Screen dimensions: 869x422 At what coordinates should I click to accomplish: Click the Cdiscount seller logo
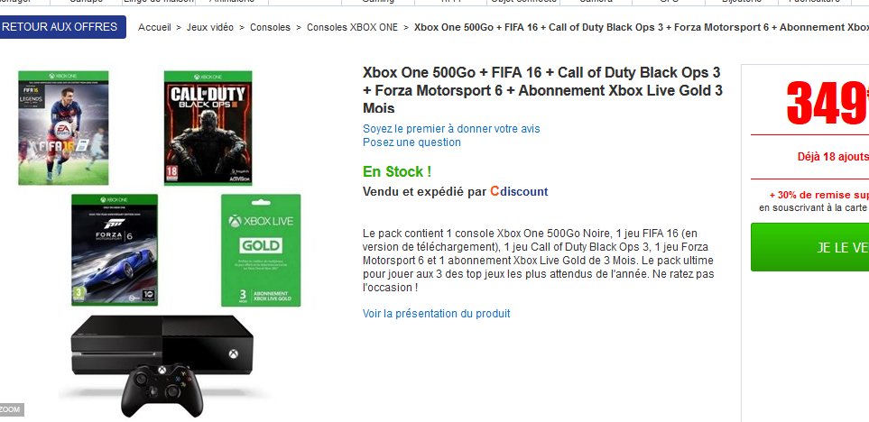519,192
